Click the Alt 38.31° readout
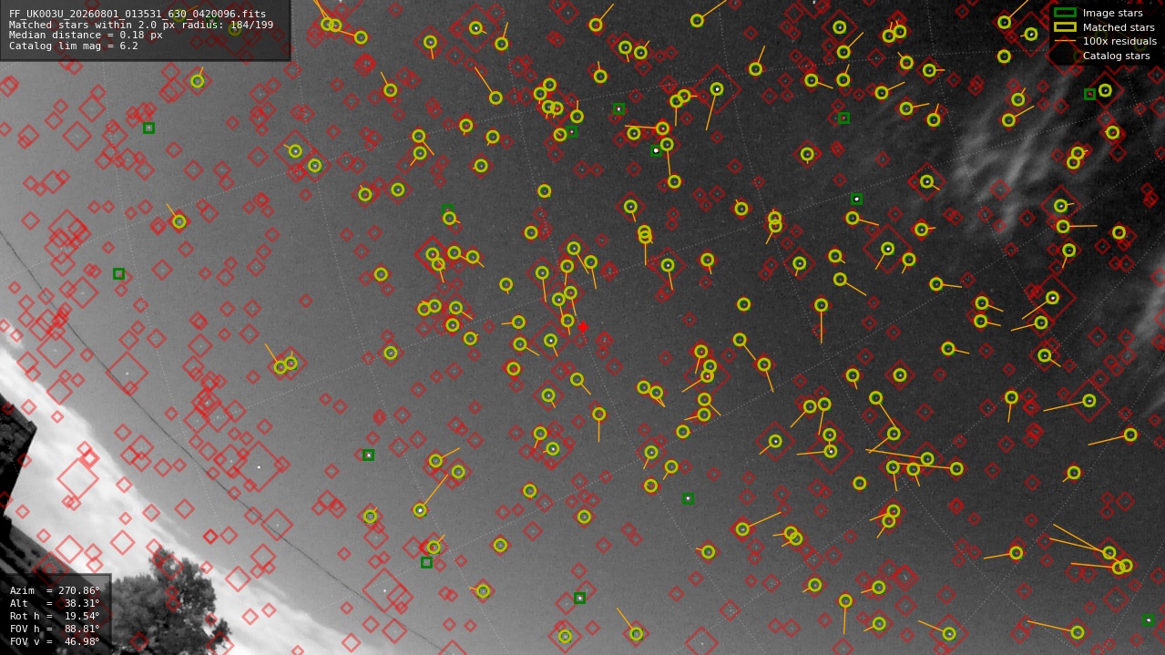The width and height of the screenshot is (1165, 655). [x=55, y=603]
